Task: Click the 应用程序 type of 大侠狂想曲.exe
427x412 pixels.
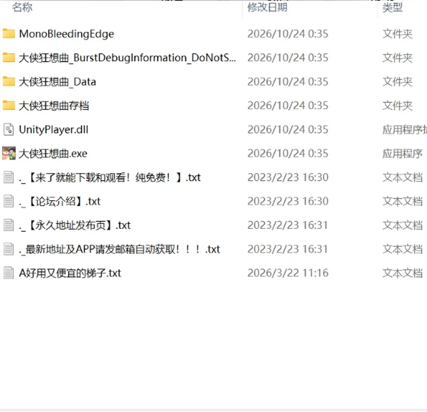Action: 403,154
